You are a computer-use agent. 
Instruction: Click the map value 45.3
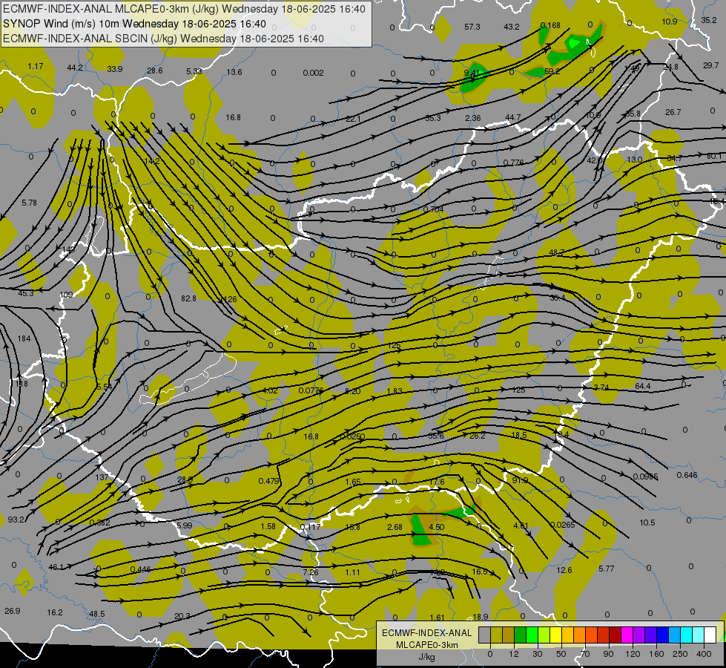click(x=26, y=293)
